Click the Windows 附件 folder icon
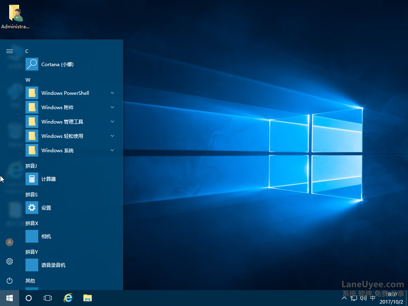 click(x=32, y=107)
